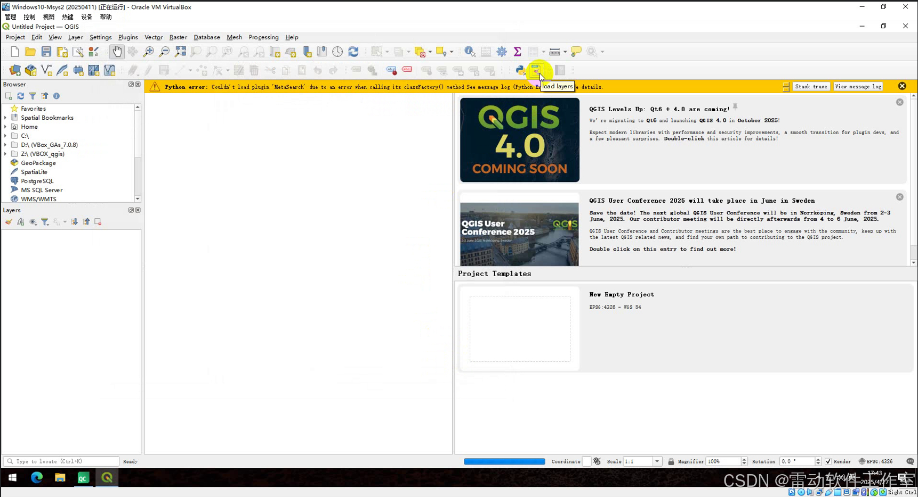Toggle the Render checkbox

coord(828,461)
